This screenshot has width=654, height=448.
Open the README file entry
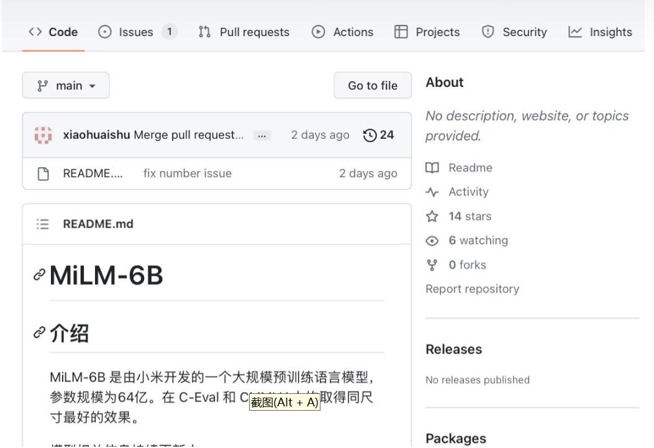coord(93,173)
